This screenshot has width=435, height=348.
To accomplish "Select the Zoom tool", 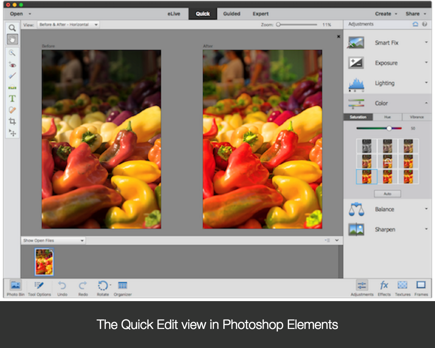I will pyautogui.click(x=12, y=27).
